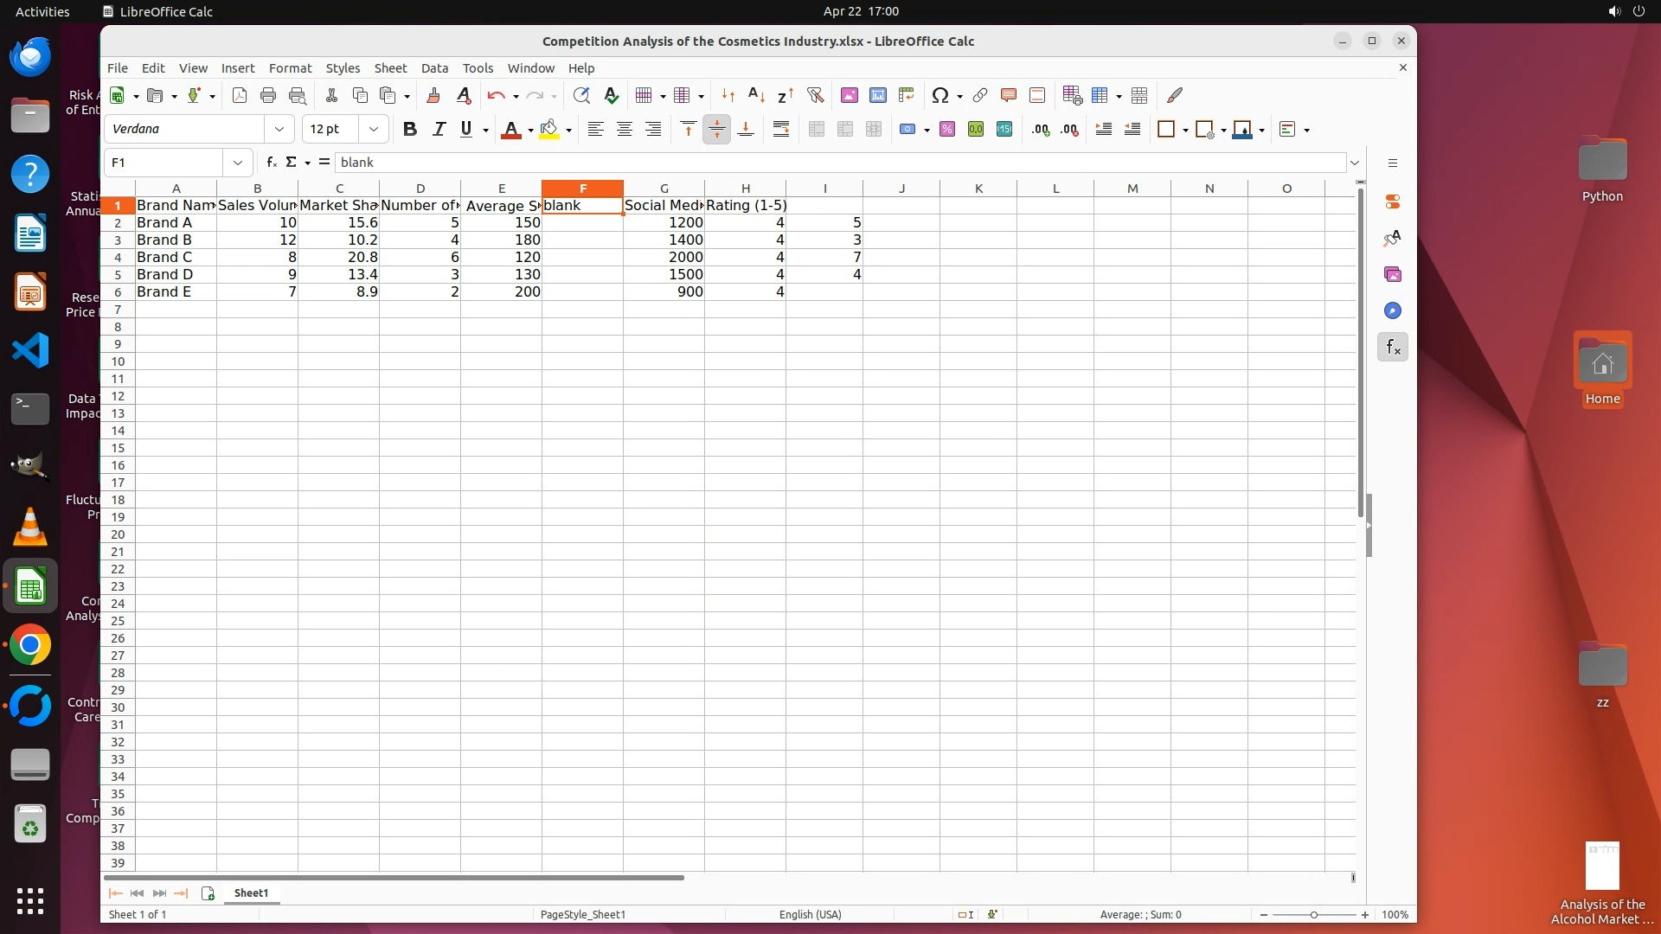Viewport: 1661px width, 934px height.
Task: Click the Activities button
Action: click(x=42, y=11)
